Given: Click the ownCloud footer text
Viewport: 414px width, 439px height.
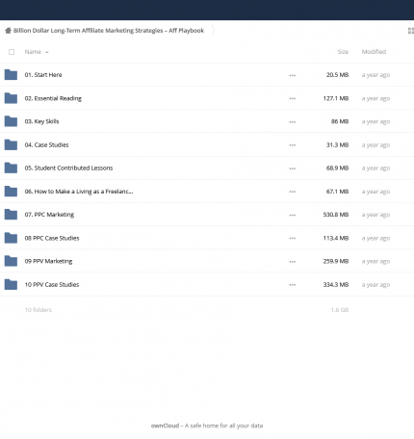Looking at the screenshot, I should (207, 426).
